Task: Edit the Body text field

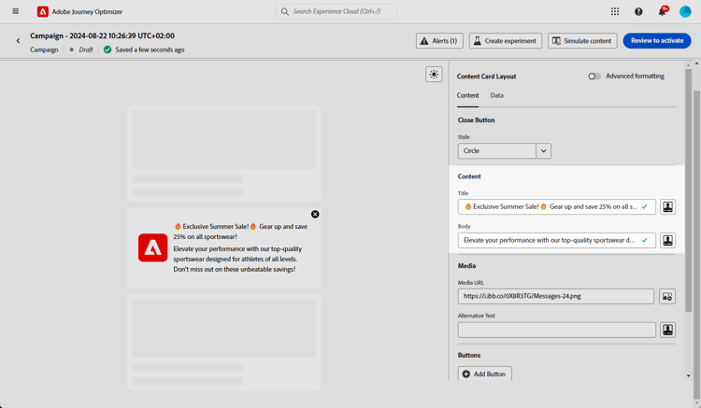Action: click(x=557, y=240)
